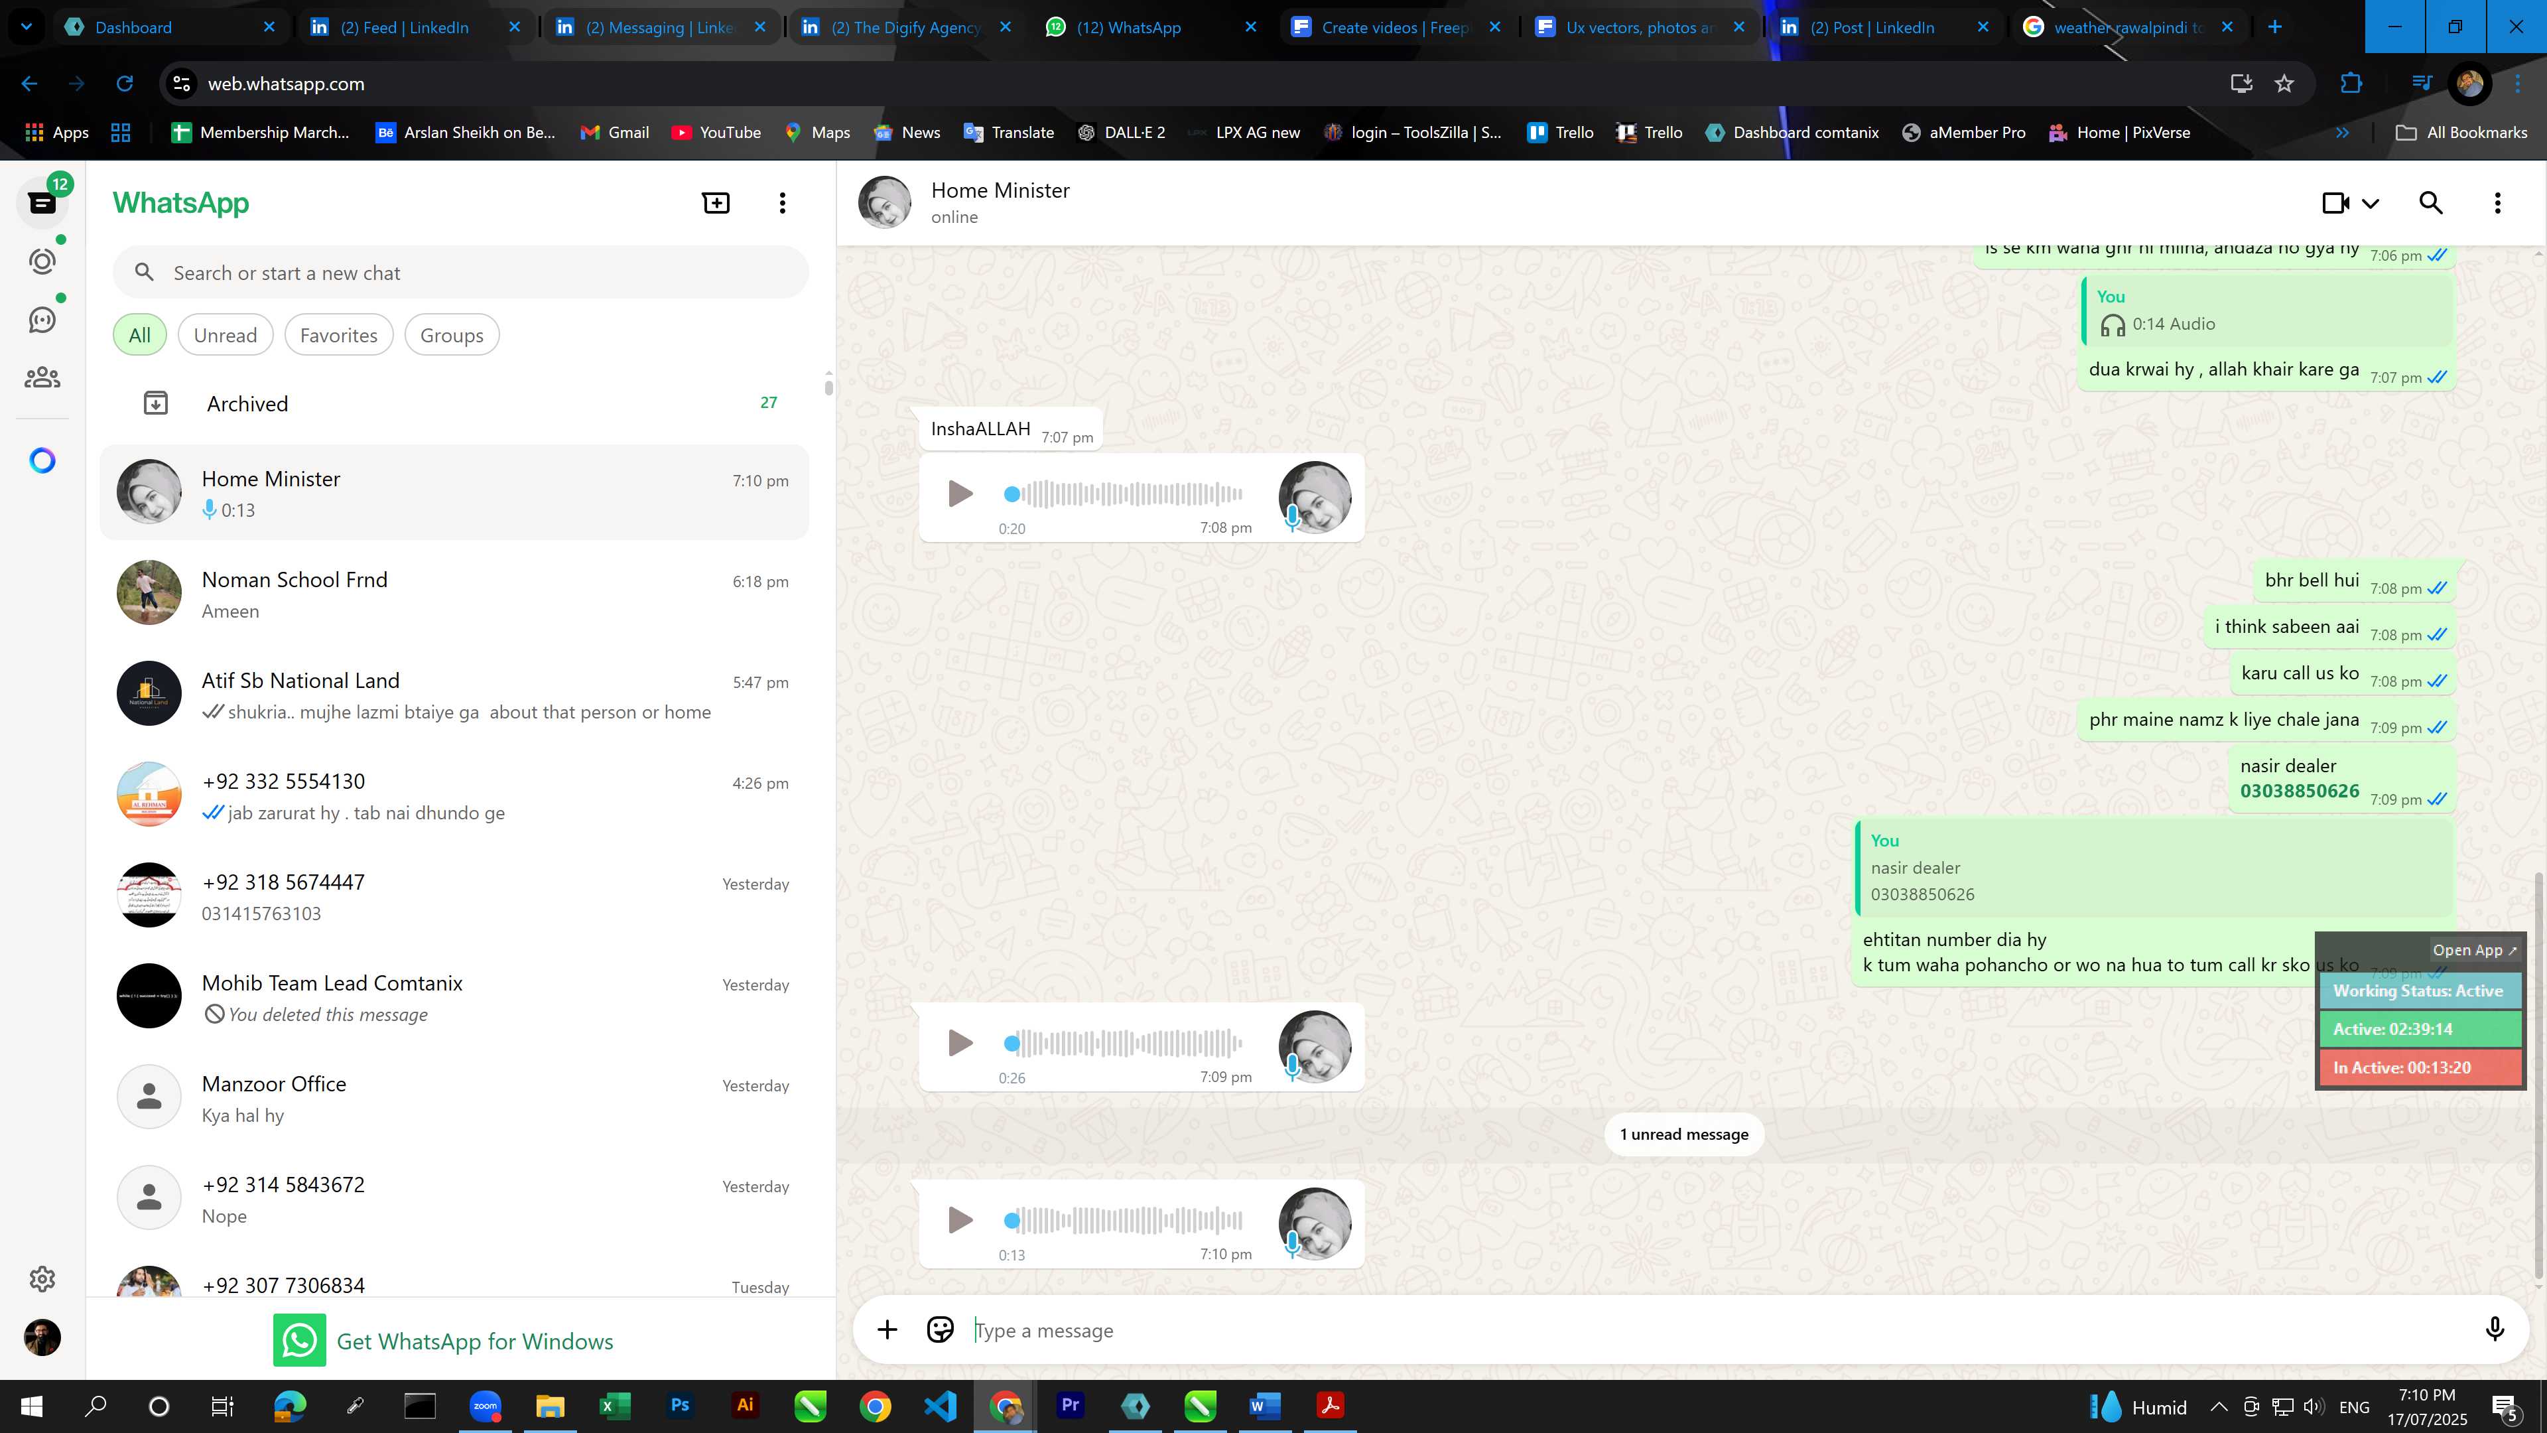Open the Channels icon in sidebar
The height and width of the screenshot is (1433, 2547).
click(x=42, y=319)
